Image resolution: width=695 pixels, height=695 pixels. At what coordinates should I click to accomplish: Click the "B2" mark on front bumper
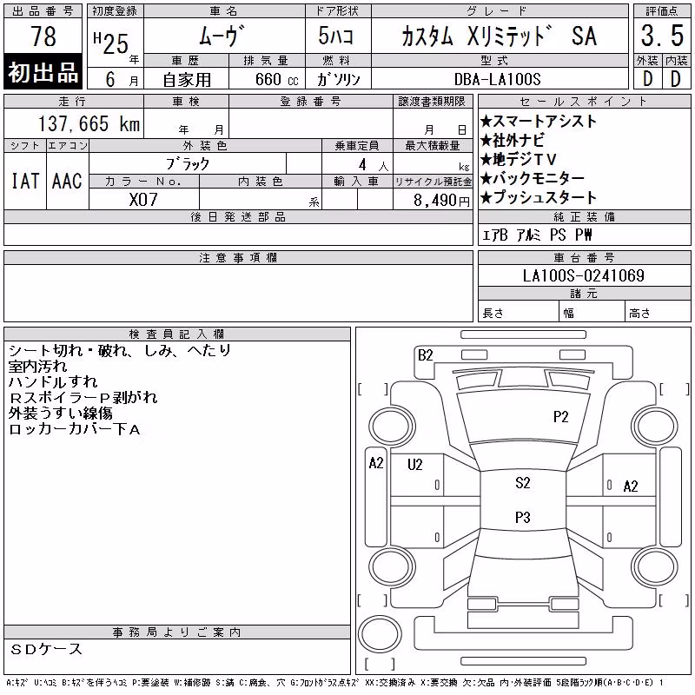425,355
